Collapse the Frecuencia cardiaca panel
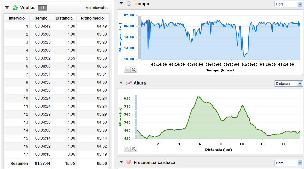Image resolution: width=304 pixels, height=169 pixels. (x=121, y=162)
